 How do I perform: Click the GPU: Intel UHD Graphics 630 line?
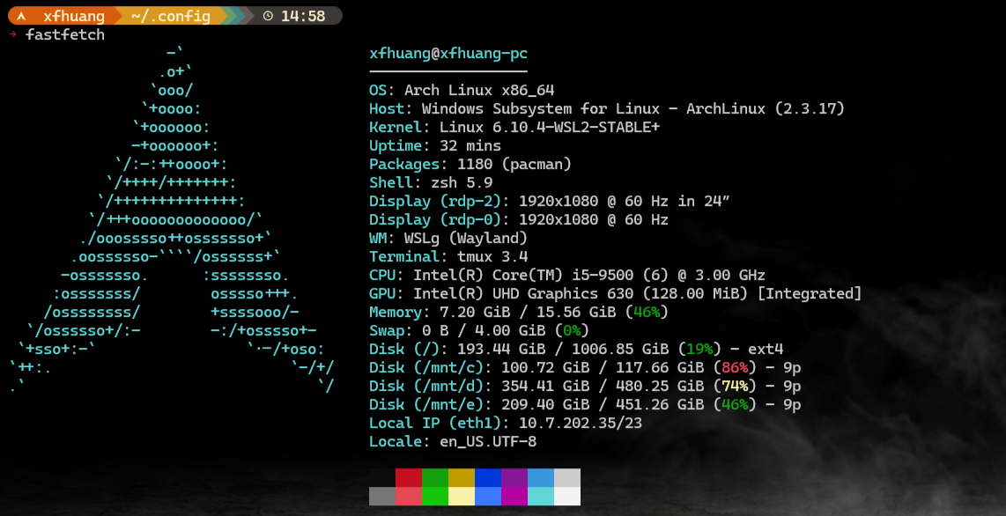point(615,293)
